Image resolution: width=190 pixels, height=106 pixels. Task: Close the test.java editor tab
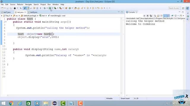(25, 12)
